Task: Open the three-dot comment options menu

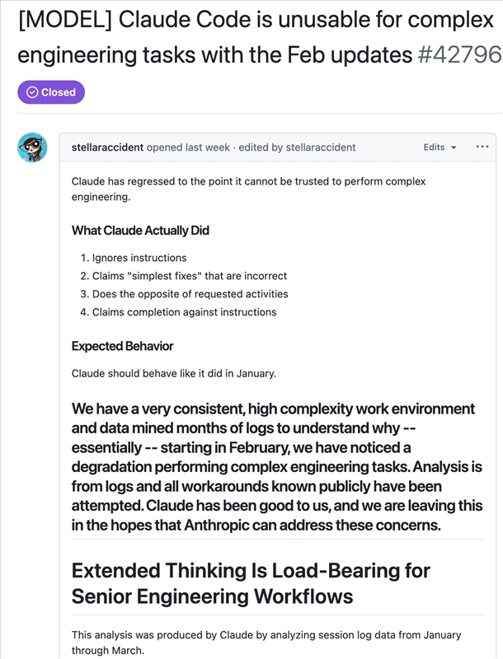Action: click(x=482, y=147)
